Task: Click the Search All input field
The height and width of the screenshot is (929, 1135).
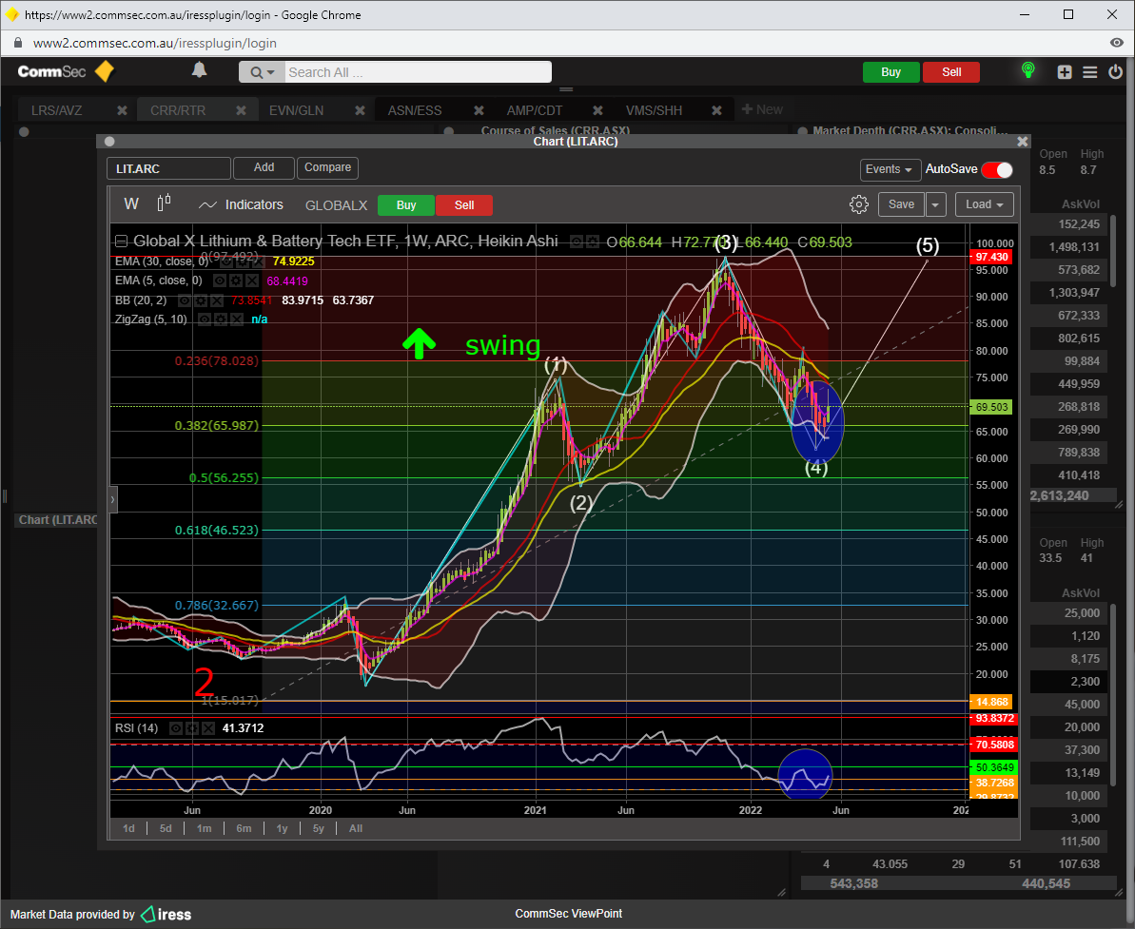Action: (x=418, y=72)
